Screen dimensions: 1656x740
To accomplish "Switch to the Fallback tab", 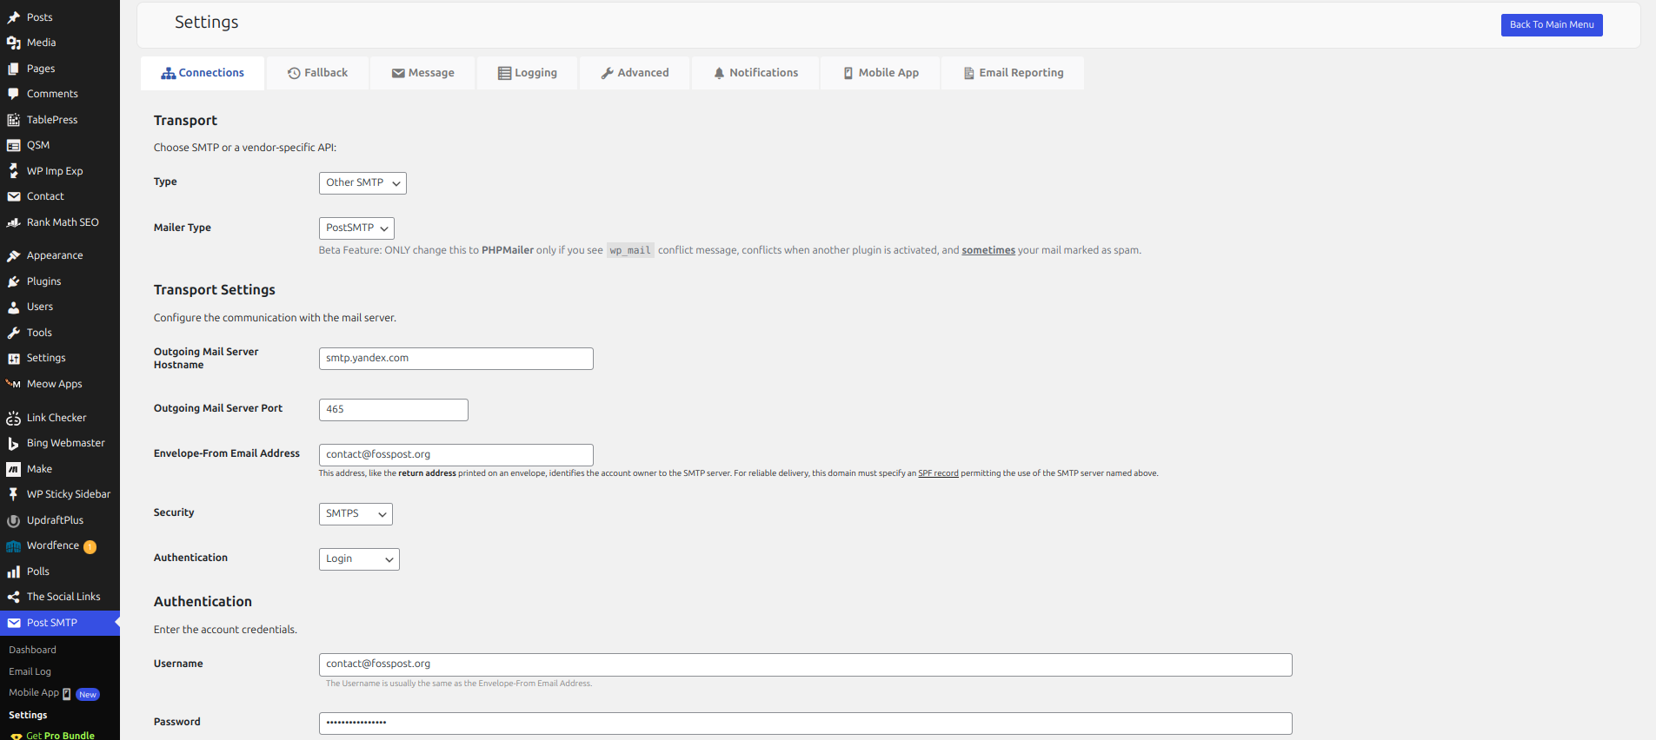I will [x=317, y=73].
